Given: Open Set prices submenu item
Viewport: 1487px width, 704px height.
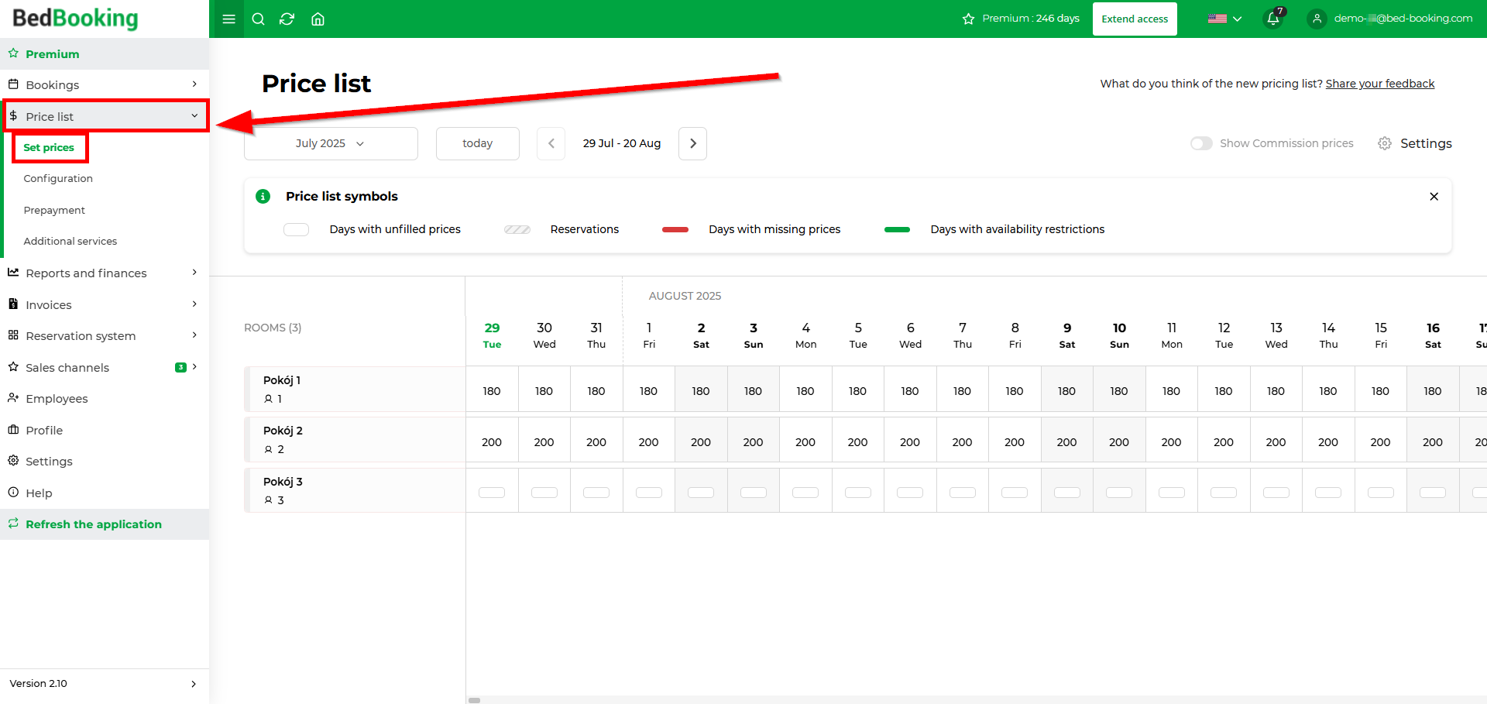Looking at the screenshot, I should click(49, 147).
